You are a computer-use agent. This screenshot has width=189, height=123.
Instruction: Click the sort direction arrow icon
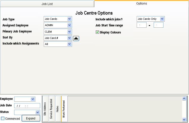coord(76,38)
